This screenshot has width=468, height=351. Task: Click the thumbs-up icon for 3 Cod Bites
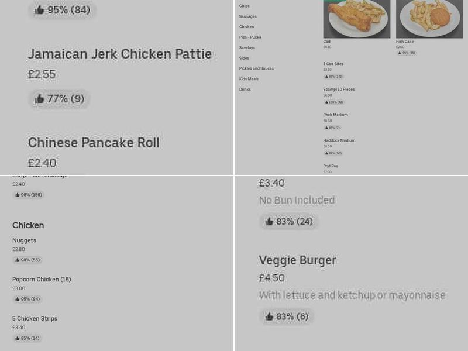[326, 77]
